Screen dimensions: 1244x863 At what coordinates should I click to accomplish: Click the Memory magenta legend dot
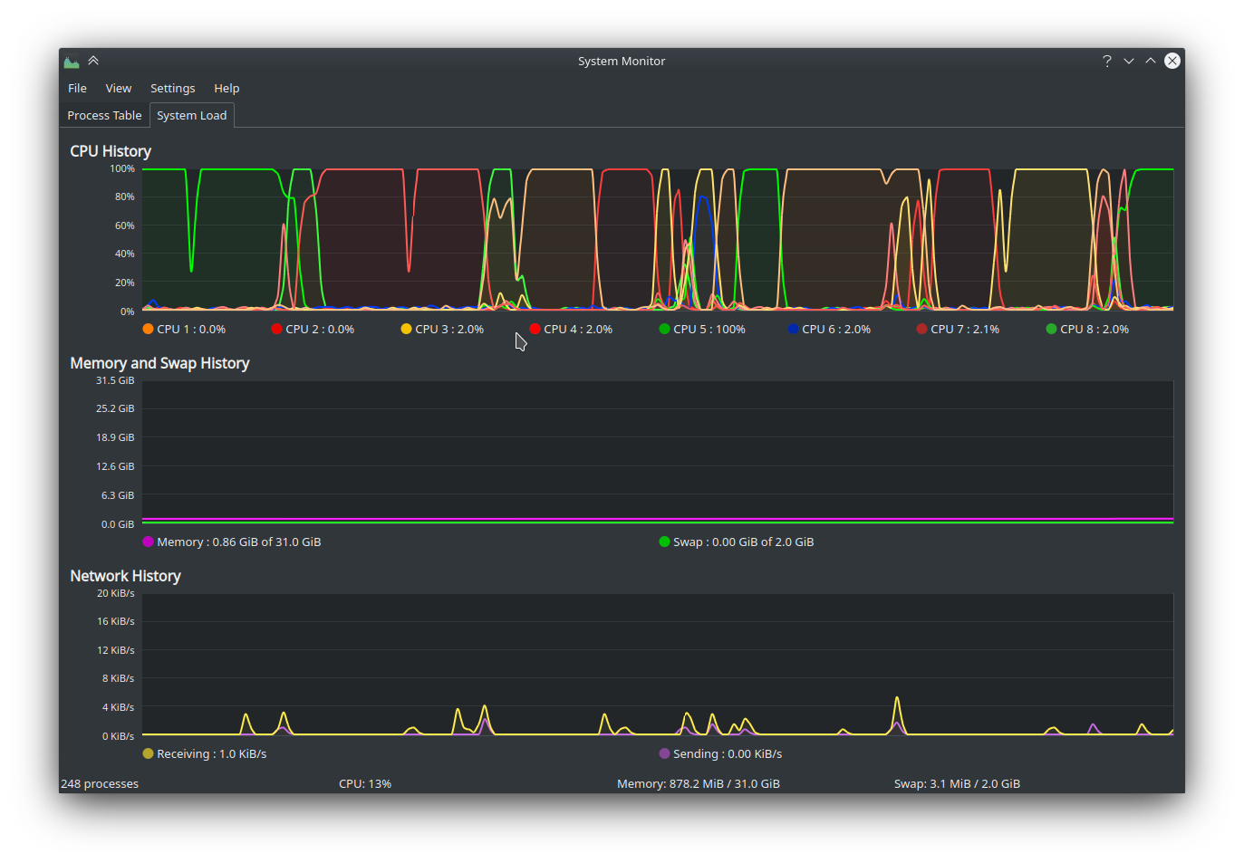(x=148, y=542)
